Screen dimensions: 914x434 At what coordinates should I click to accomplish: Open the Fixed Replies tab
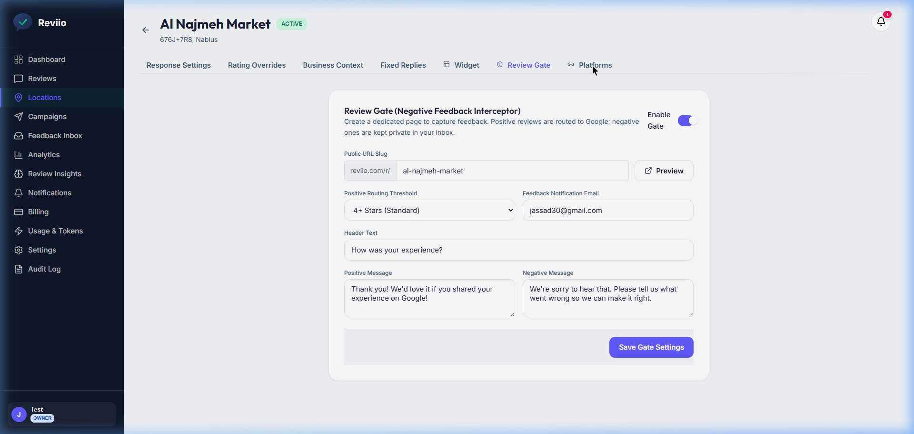(403, 65)
